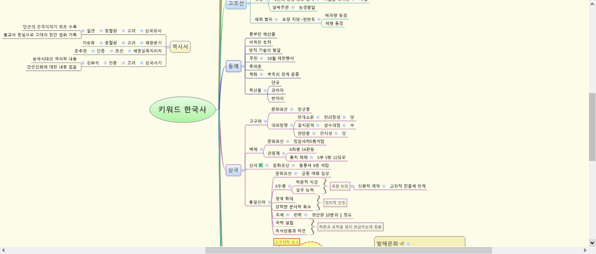Fold the 특산물 branch toggle
This screenshot has width=596, height=254.
click(x=265, y=90)
